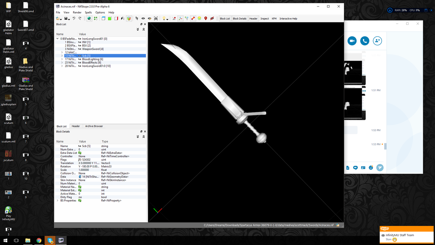The width and height of the screenshot is (435, 245).
Task: Toggle the red map marker icon
Action: (x=206, y=18)
